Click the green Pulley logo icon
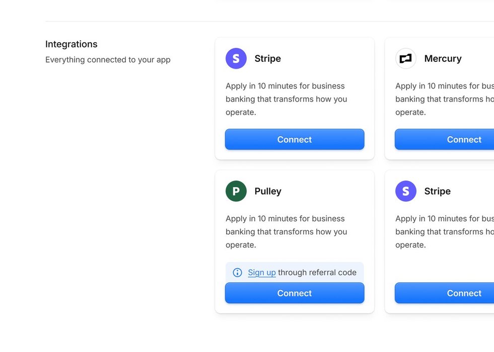 coord(236,191)
